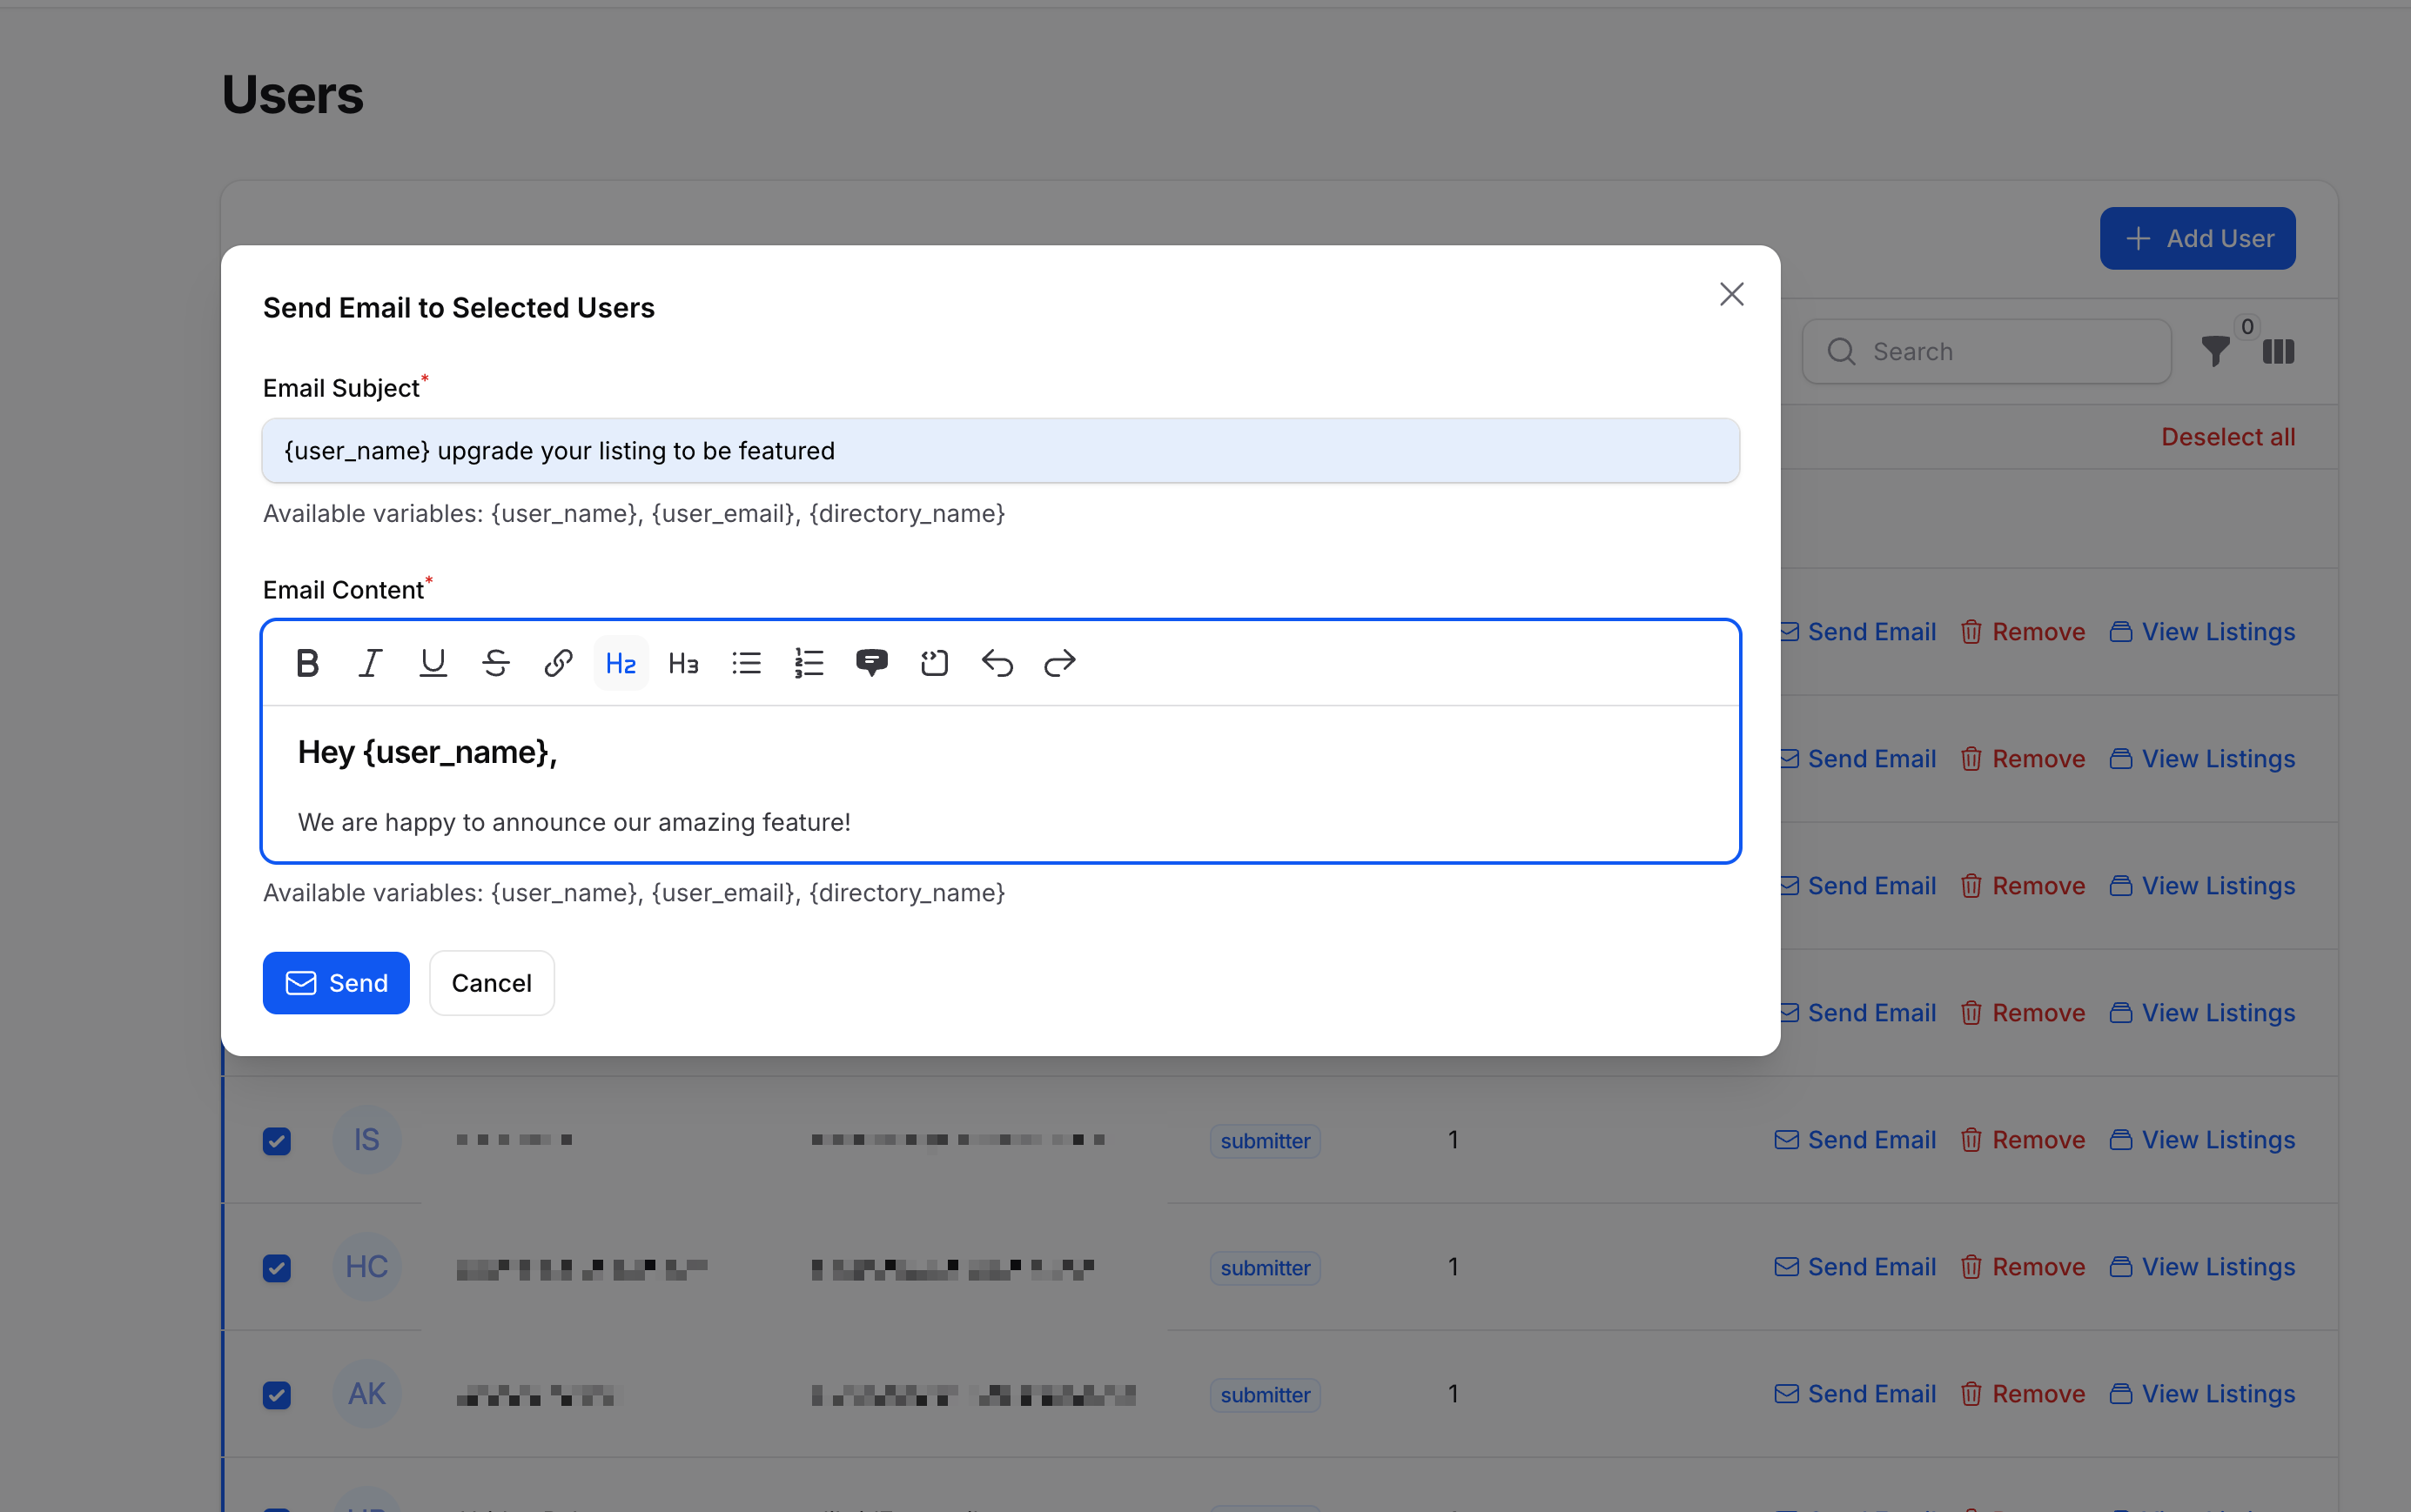Click the undo arrow icon
Image resolution: width=2411 pixels, height=1512 pixels.
pos(997,663)
